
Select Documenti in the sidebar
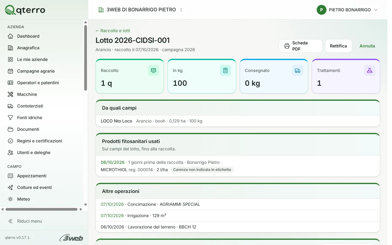[42, 129]
